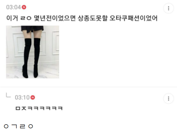Click the divider line between comments
177x135 pixels.
pyautogui.click(x=89, y=87)
